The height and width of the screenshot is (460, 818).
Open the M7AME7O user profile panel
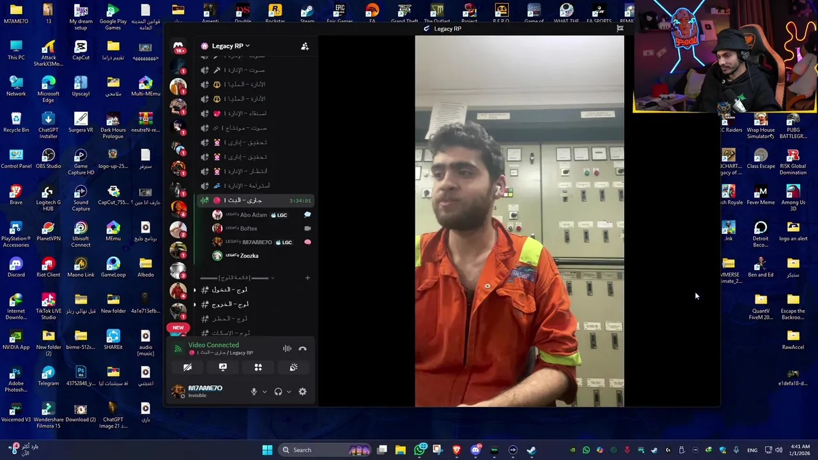[x=198, y=391]
